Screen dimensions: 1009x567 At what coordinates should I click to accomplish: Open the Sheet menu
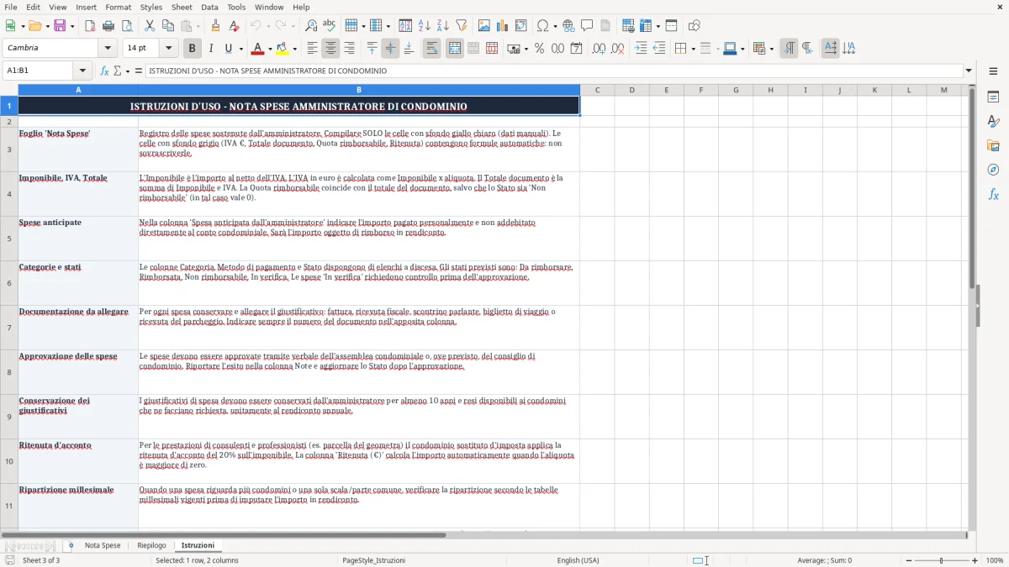point(182,7)
